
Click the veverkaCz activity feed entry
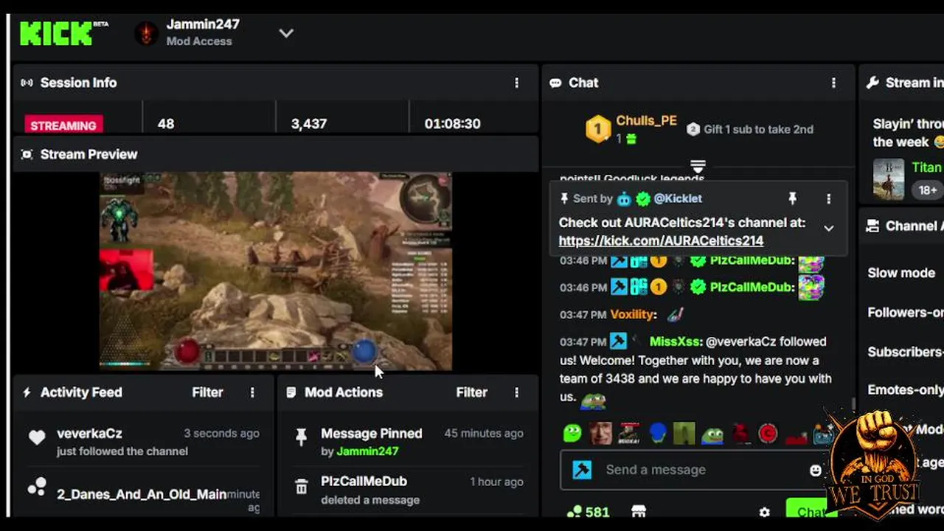pos(144,441)
